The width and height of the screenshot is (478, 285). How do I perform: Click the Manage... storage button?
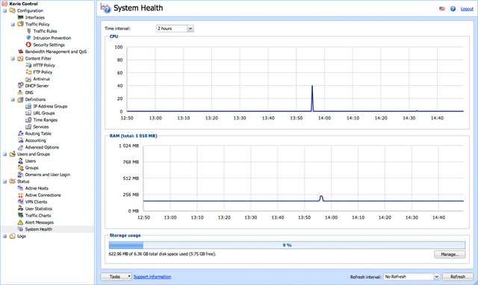pos(450,254)
